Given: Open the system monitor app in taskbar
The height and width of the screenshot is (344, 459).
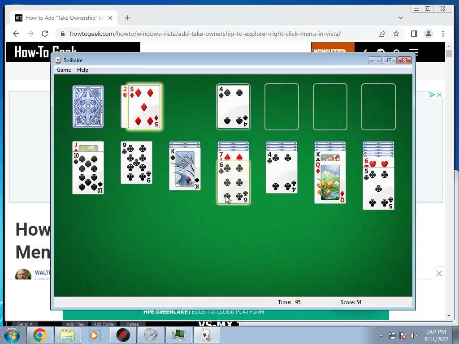Looking at the screenshot, I should point(178,335).
